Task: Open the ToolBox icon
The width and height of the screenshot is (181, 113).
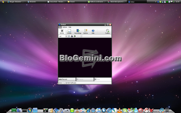Action: click(x=107, y=31)
